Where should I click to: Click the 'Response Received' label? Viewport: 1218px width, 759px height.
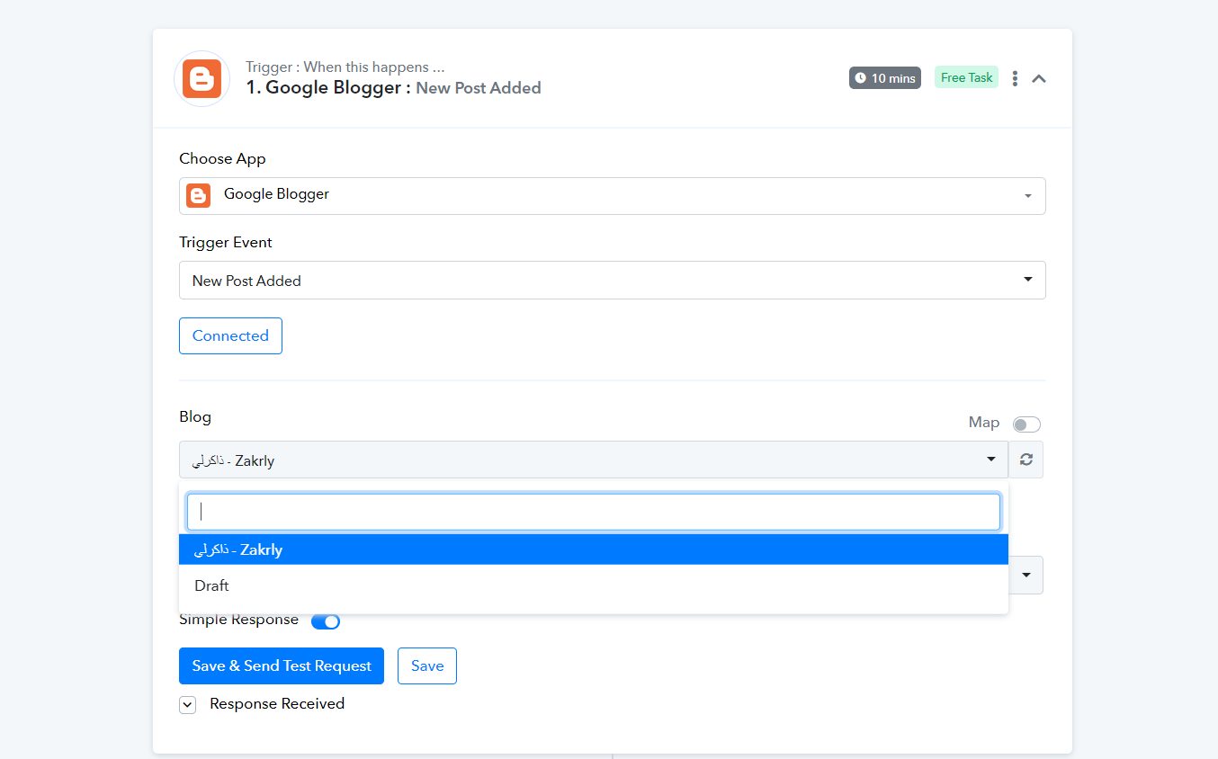pyautogui.click(x=277, y=704)
